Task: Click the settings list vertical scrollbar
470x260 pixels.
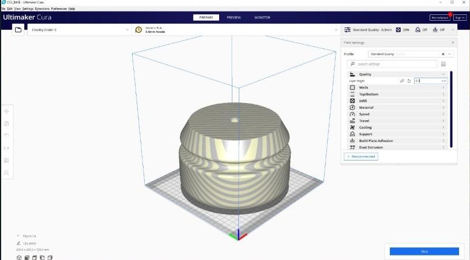Action: point(451,109)
